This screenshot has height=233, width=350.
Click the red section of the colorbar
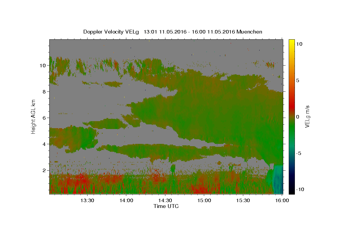click(292, 99)
